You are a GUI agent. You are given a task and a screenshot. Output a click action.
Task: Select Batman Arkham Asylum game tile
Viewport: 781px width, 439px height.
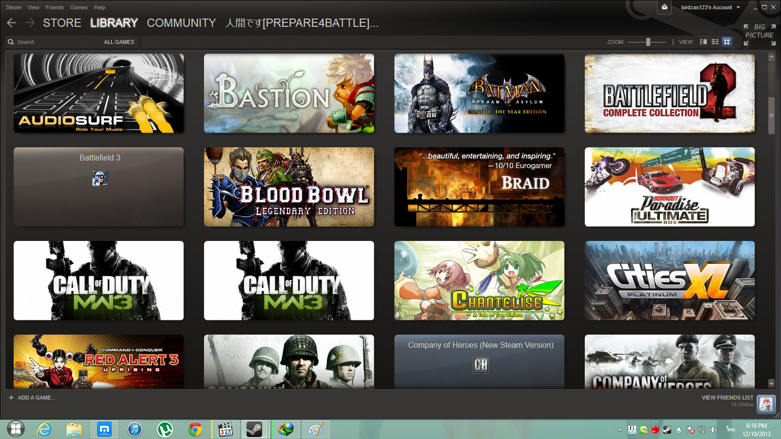tap(479, 93)
